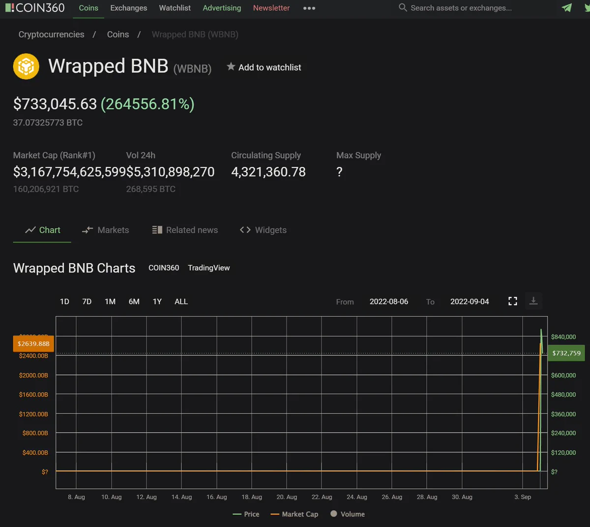Click the 37.07325773 BTC value

pos(48,123)
